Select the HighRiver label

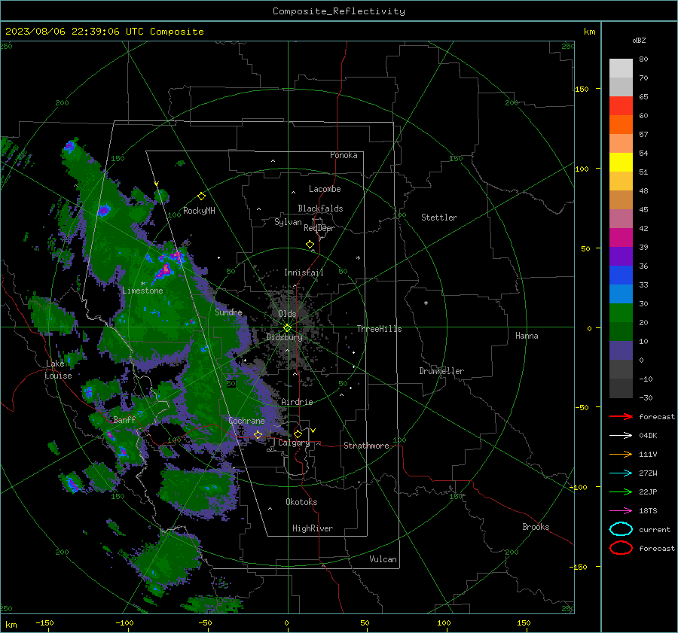pos(313,528)
